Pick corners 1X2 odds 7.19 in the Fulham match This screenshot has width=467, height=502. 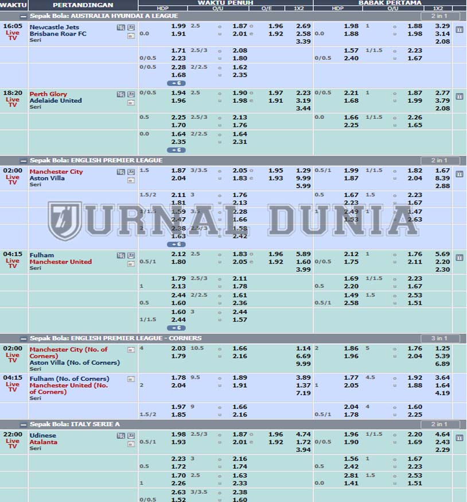303,393
